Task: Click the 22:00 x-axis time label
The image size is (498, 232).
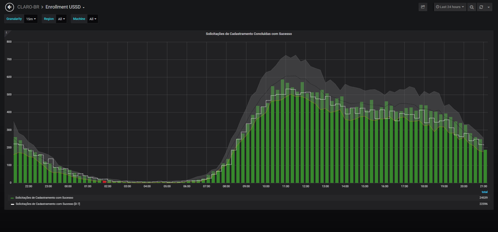Action: click(x=29, y=186)
